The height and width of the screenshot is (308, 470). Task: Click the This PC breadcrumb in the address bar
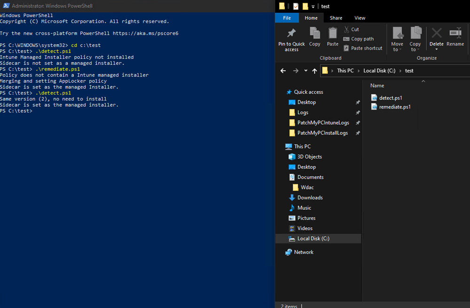coord(345,71)
